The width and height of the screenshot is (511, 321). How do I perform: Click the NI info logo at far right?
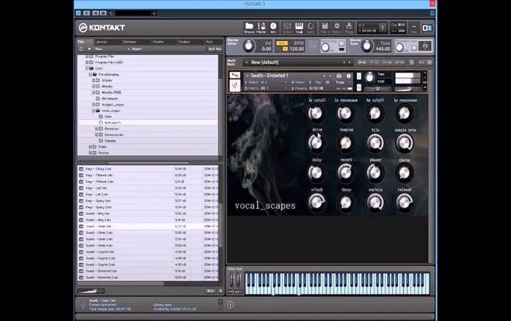[427, 28]
